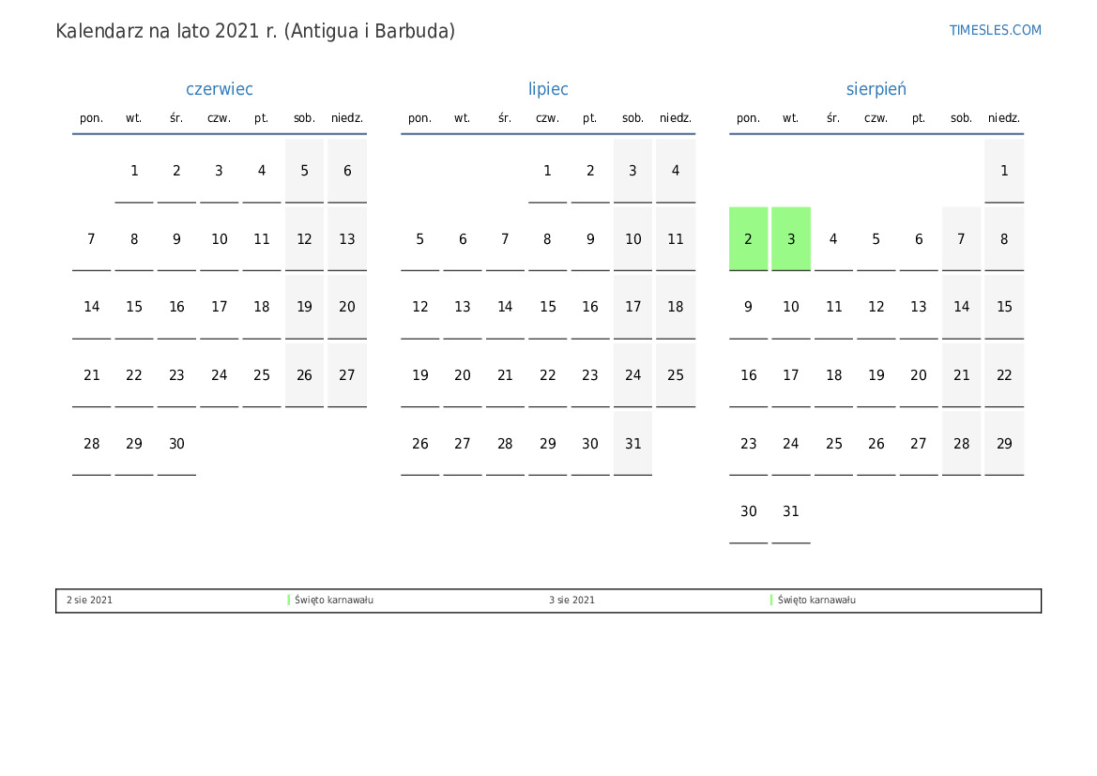
Task: Click the calendar title for lato 2021
Action: click(255, 31)
